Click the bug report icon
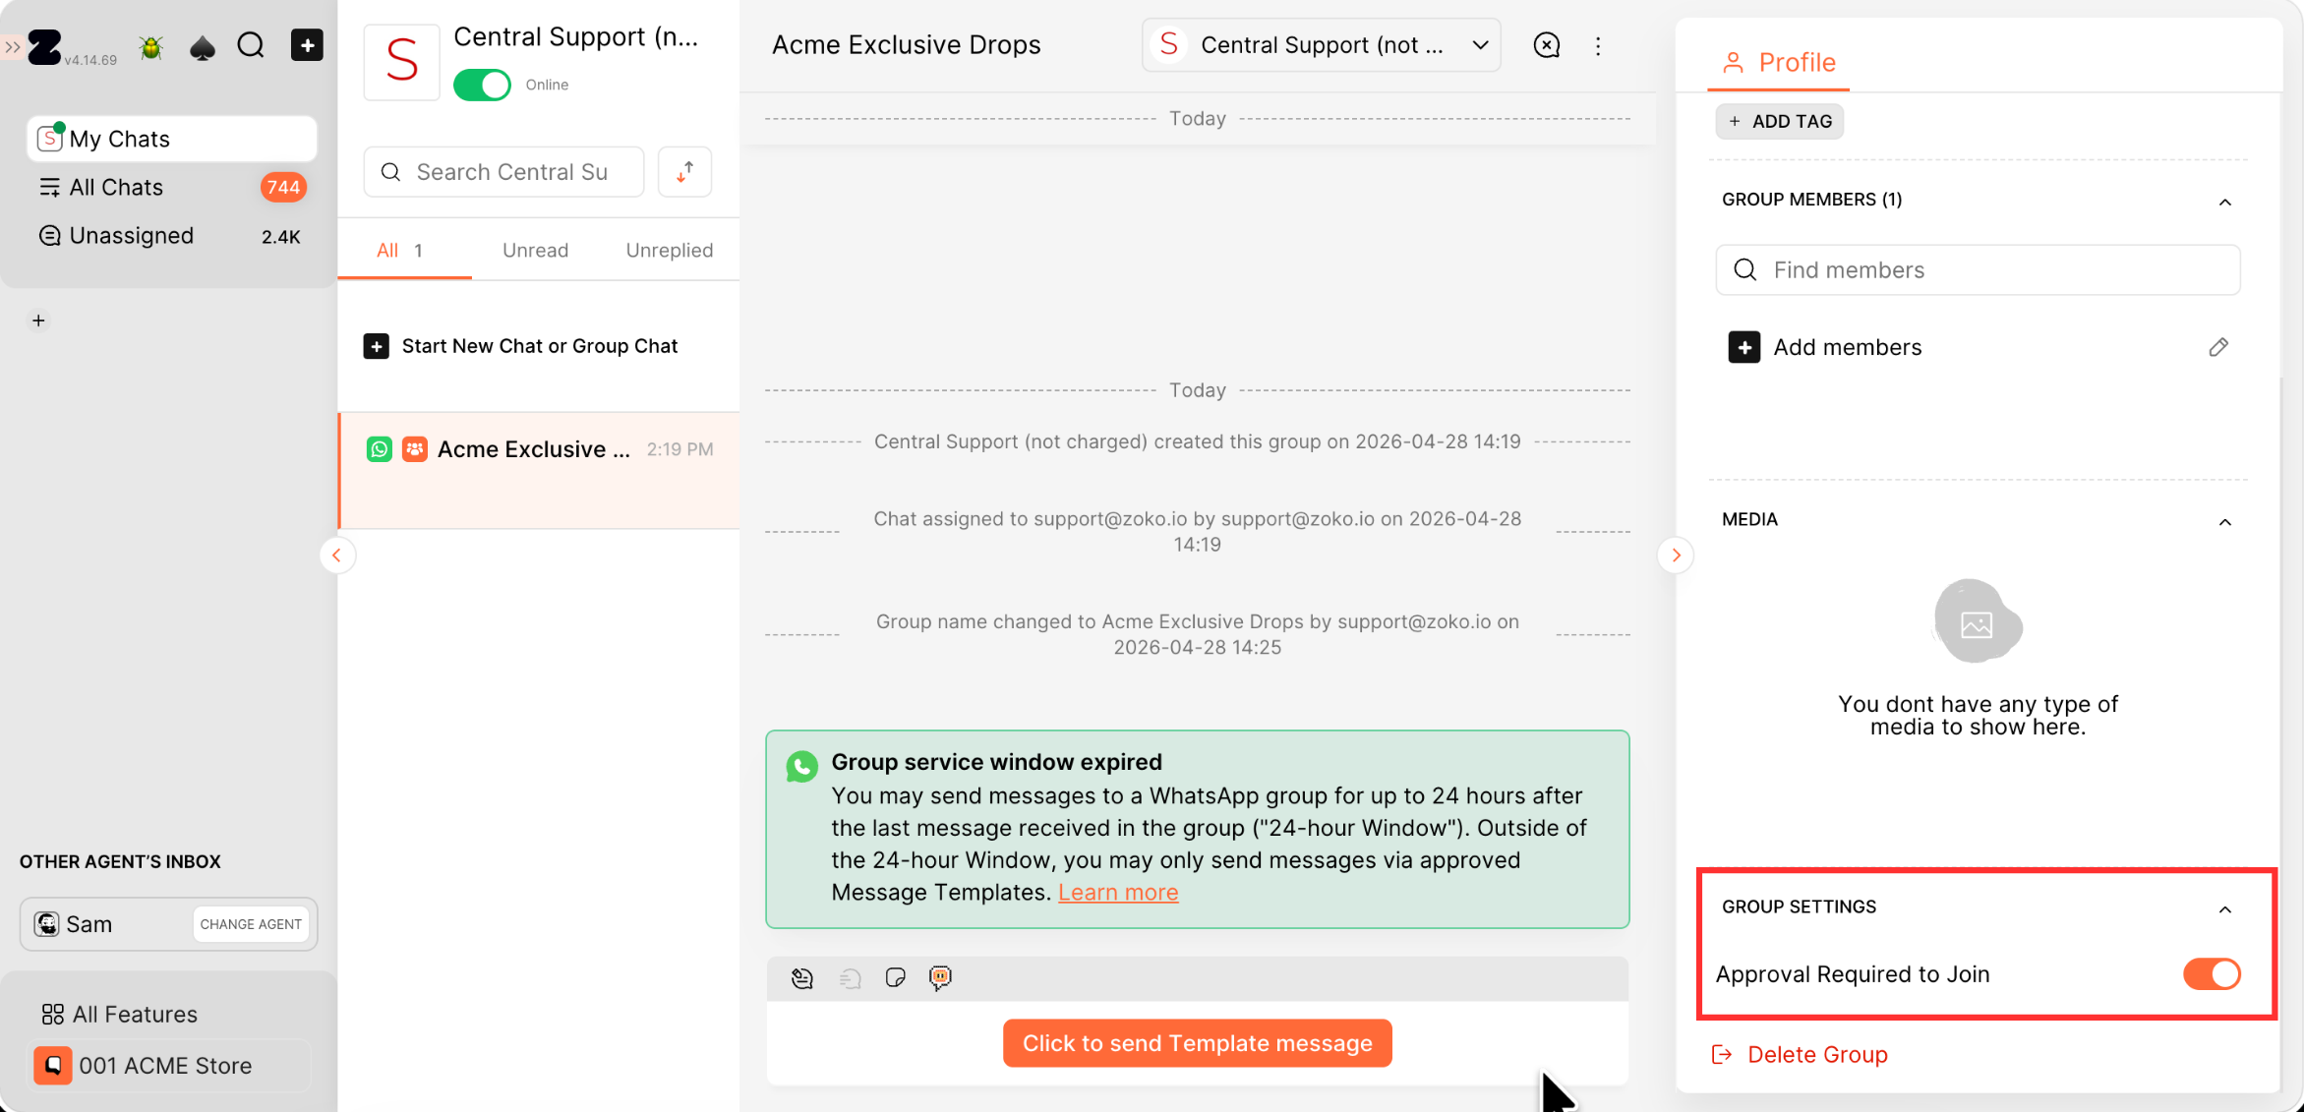Image resolution: width=2304 pixels, height=1112 pixels. click(x=151, y=46)
